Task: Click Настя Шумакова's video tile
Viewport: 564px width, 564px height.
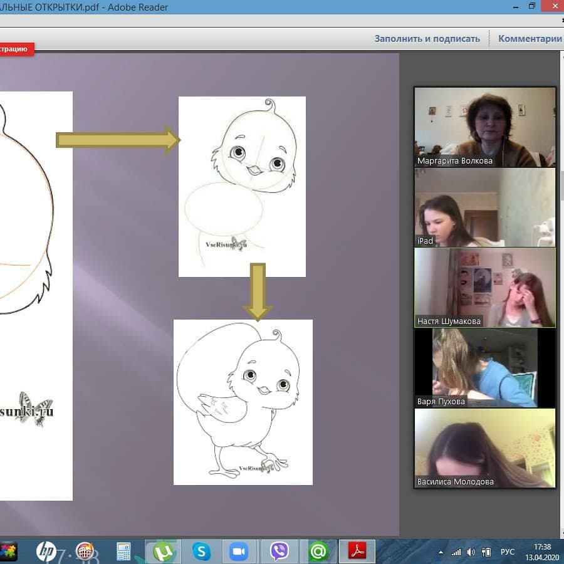Action: pyautogui.click(x=484, y=287)
